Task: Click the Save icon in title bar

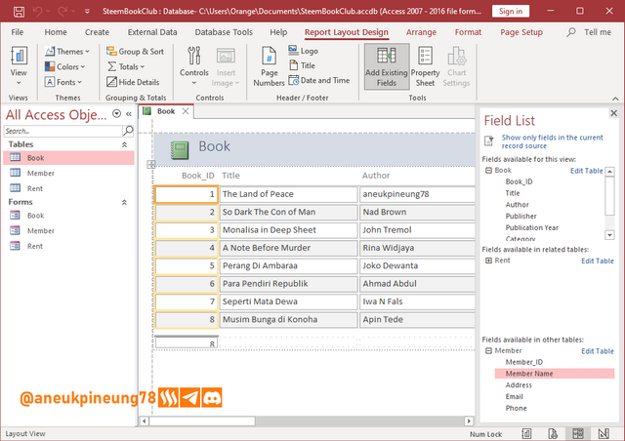Action: pyautogui.click(x=19, y=11)
